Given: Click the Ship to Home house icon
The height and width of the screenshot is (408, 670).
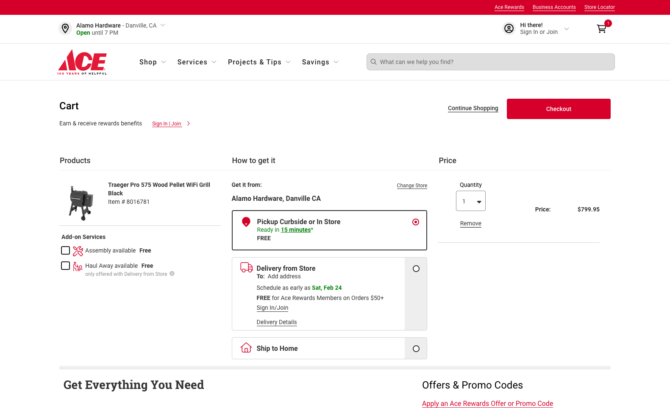Looking at the screenshot, I should [246, 348].
